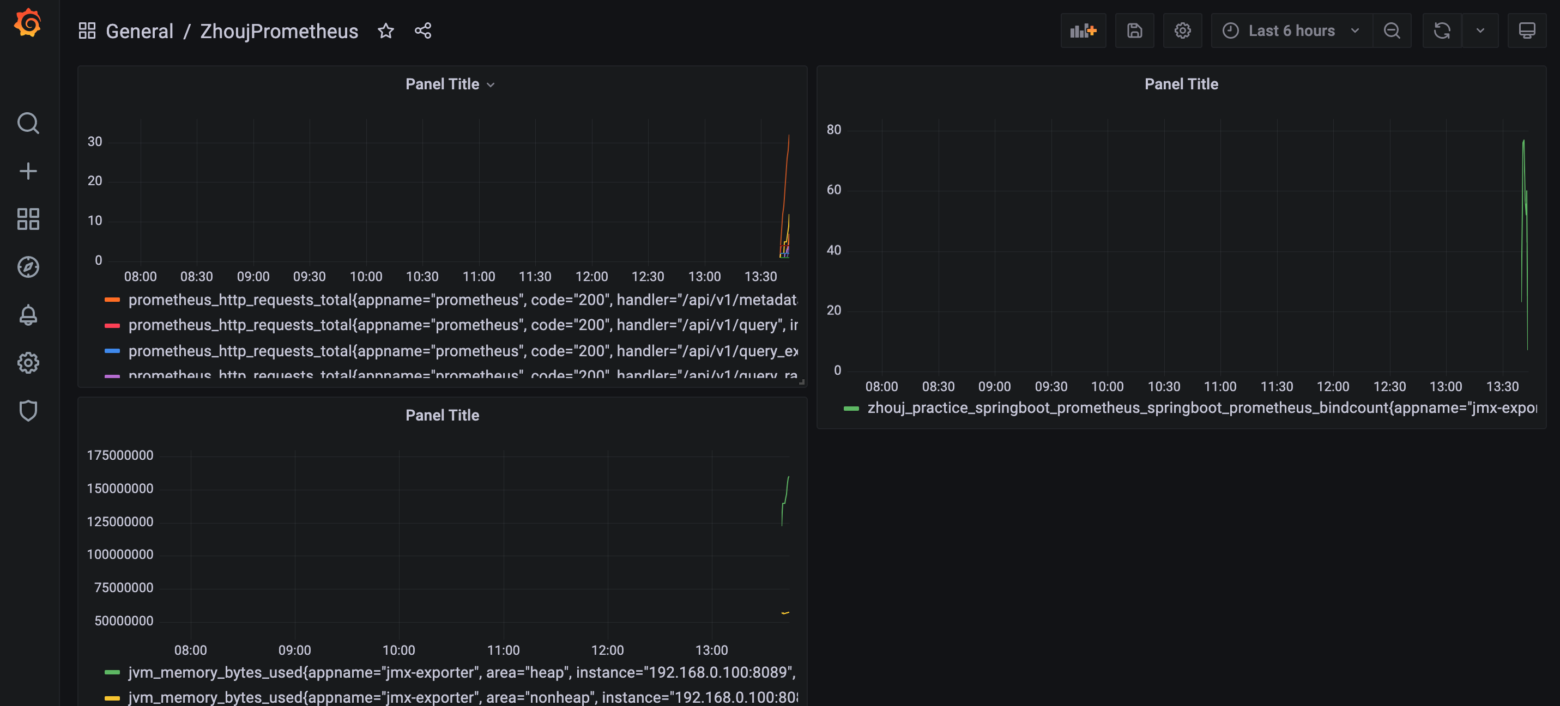The width and height of the screenshot is (1560, 706).
Task: Open the General folder breadcrumb
Action: [x=140, y=31]
